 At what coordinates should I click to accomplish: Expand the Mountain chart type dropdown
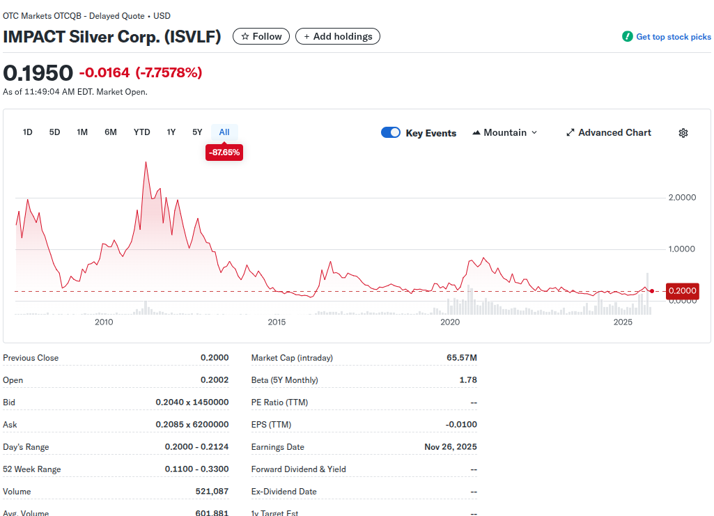click(x=534, y=132)
